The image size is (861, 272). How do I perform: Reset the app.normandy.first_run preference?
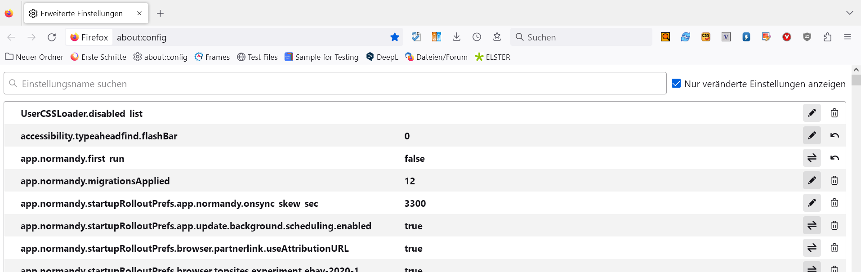pos(834,158)
